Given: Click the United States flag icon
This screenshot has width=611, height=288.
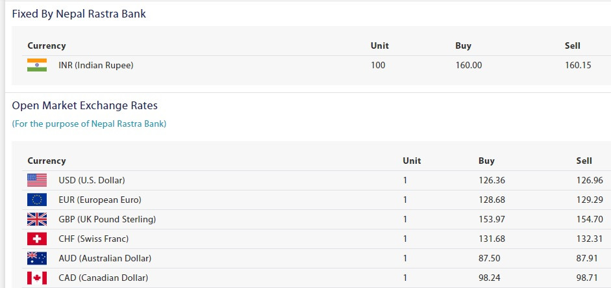Looking at the screenshot, I should point(37,180).
